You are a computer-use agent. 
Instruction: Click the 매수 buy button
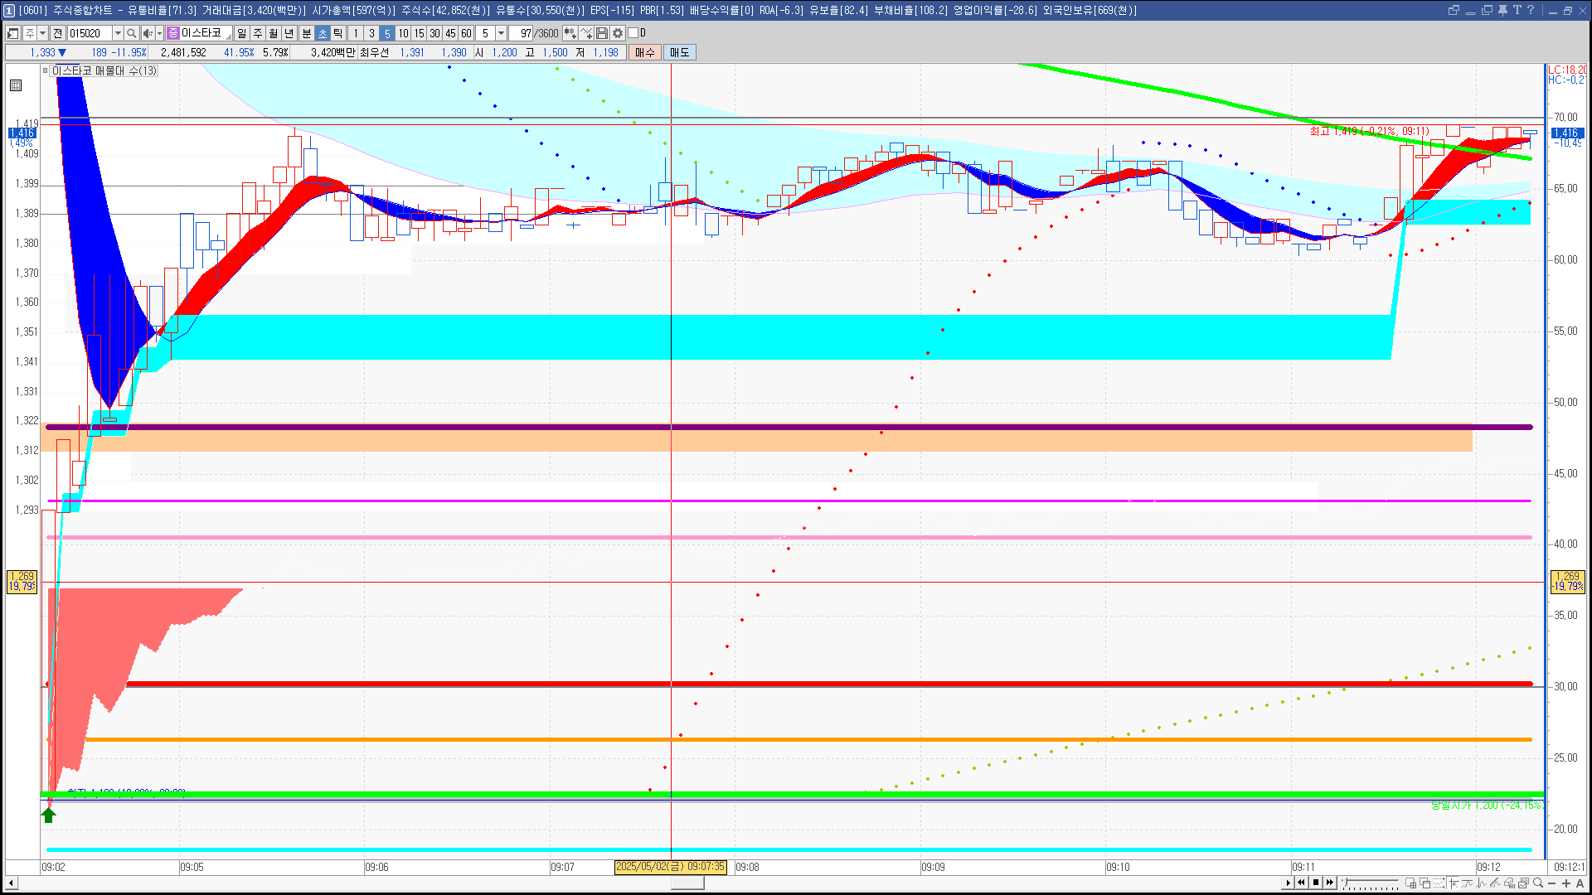coord(645,52)
